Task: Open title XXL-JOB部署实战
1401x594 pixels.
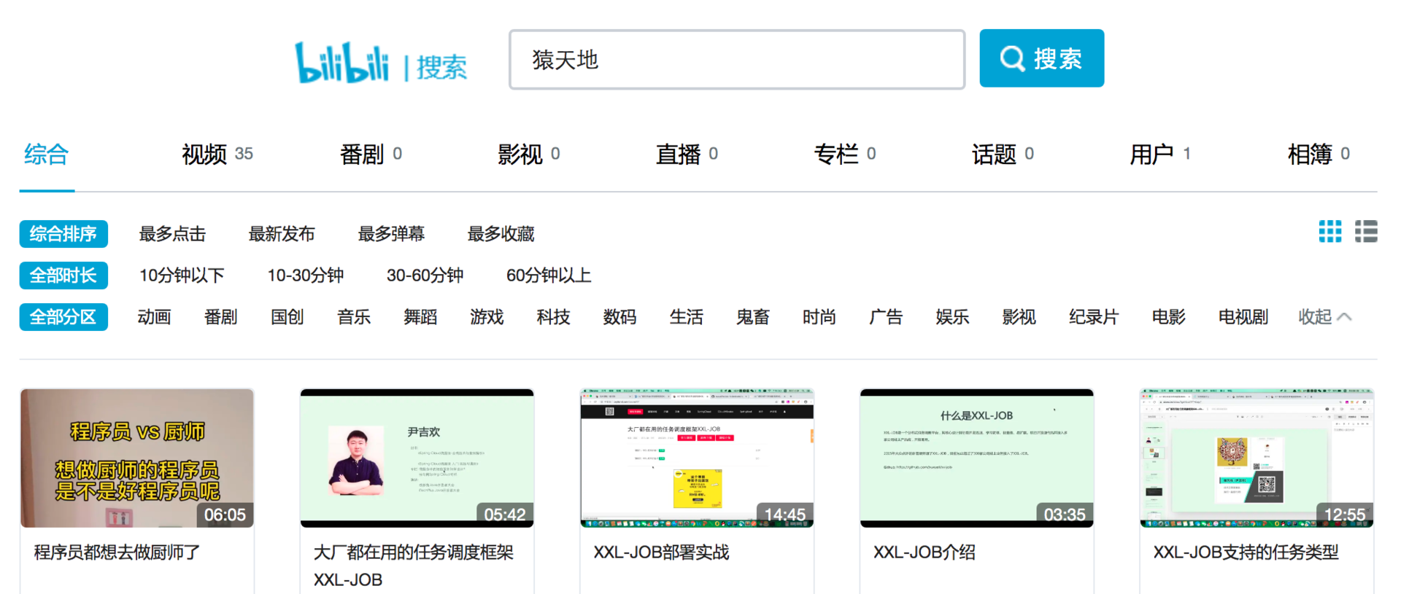Action: (662, 552)
